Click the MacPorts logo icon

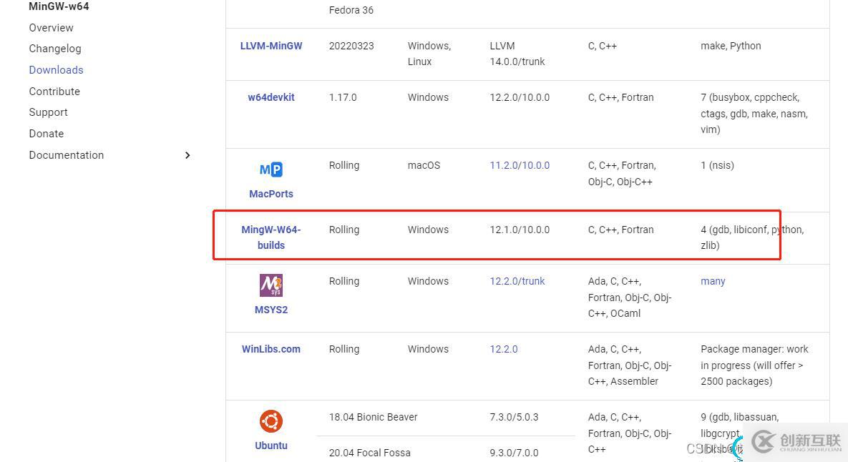click(x=271, y=169)
